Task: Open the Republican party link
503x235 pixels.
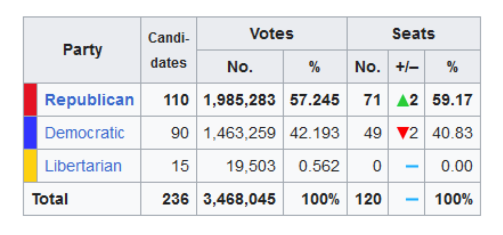Action: click(89, 100)
